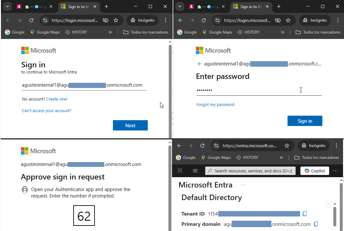Image resolution: width=344 pixels, height=231 pixels.
Task: Bookmark the Entra page with the star icon
Action: 287,146
